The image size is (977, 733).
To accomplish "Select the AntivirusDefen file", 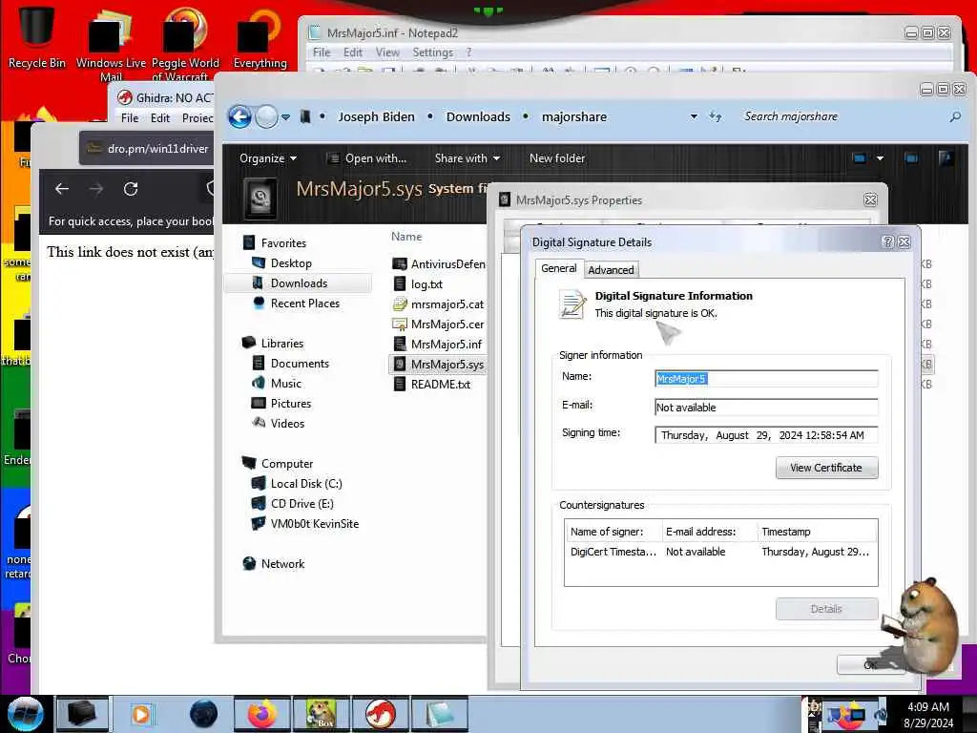I will (x=439, y=263).
